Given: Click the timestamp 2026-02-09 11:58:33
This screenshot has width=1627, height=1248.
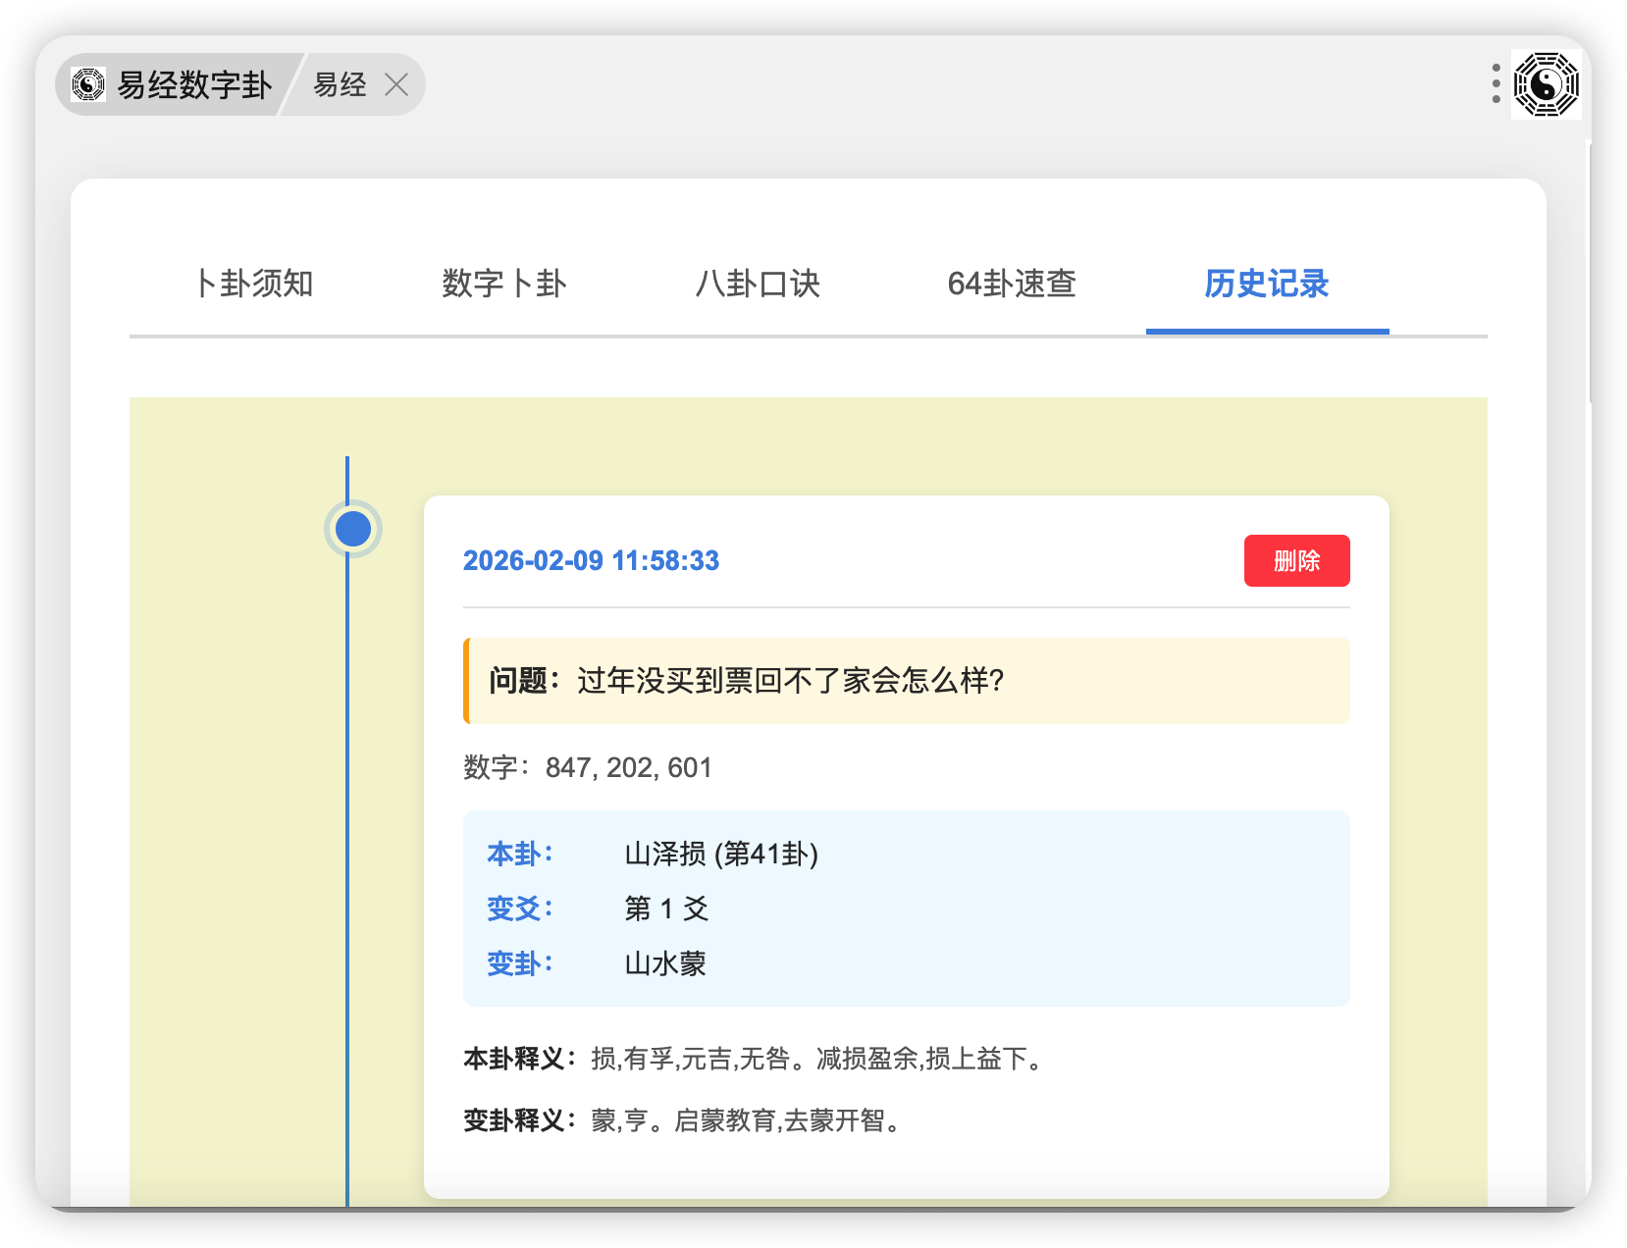Looking at the screenshot, I should [591, 560].
